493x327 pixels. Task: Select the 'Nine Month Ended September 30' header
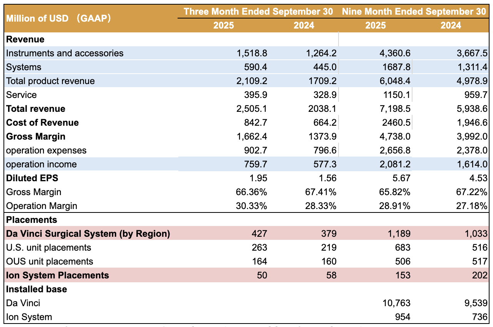[x=414, y=12]
